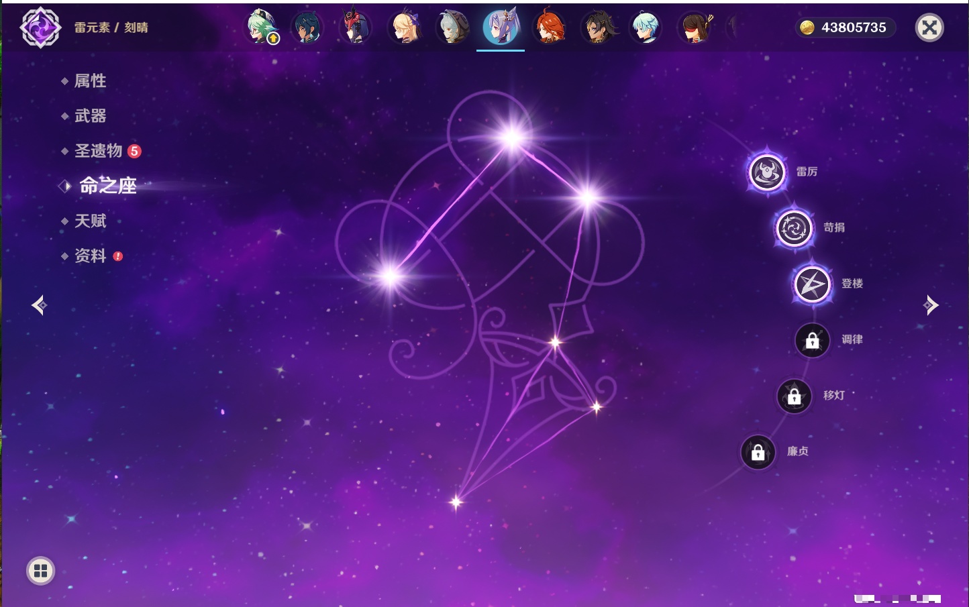Select the dark-blue-haired tan character portrait
This screenshot has width=969, height=607.
(307, 27)
